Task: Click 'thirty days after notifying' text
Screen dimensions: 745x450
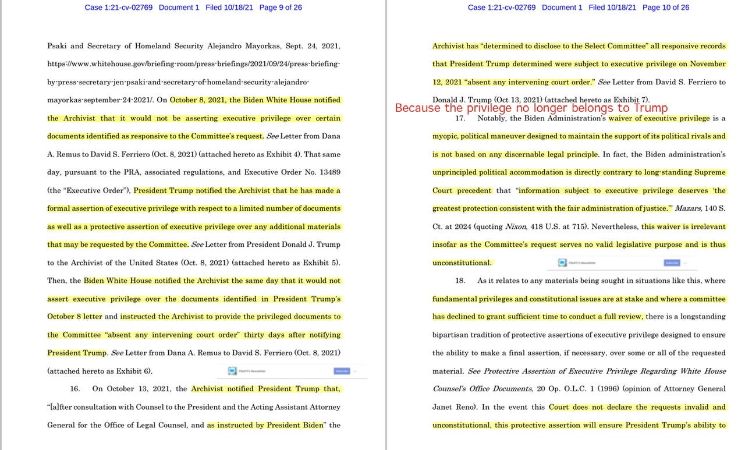Action: coord(293,335)
